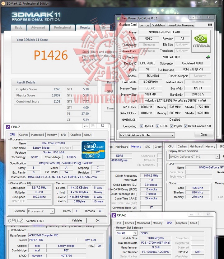Toggle the PhysX checkbox
The width and height of the screenshot is (224, 259).
point(172,126)
